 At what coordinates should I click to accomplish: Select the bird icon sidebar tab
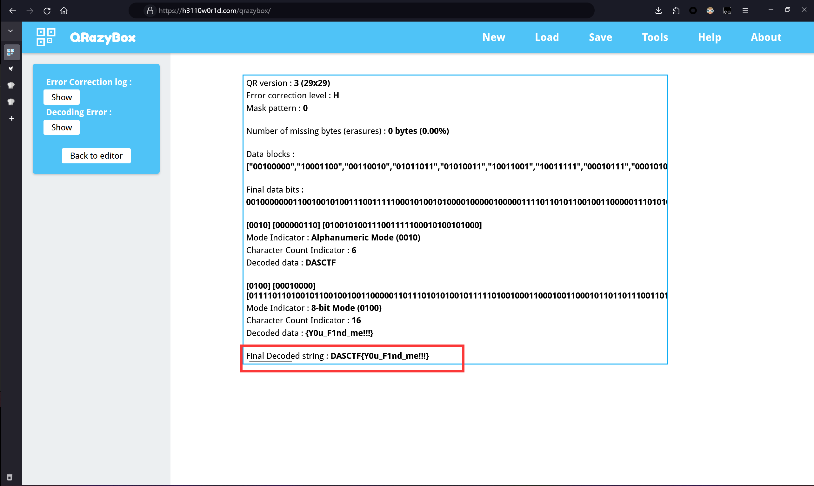11,69
